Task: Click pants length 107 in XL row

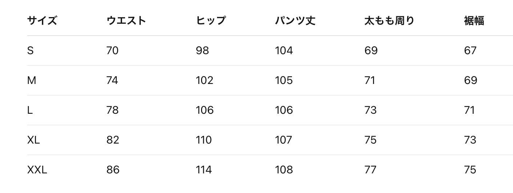Action: pyautogui.click(x=284, y=140)
